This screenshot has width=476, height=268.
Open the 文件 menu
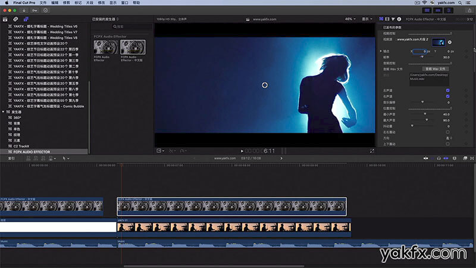click(43, 2)
